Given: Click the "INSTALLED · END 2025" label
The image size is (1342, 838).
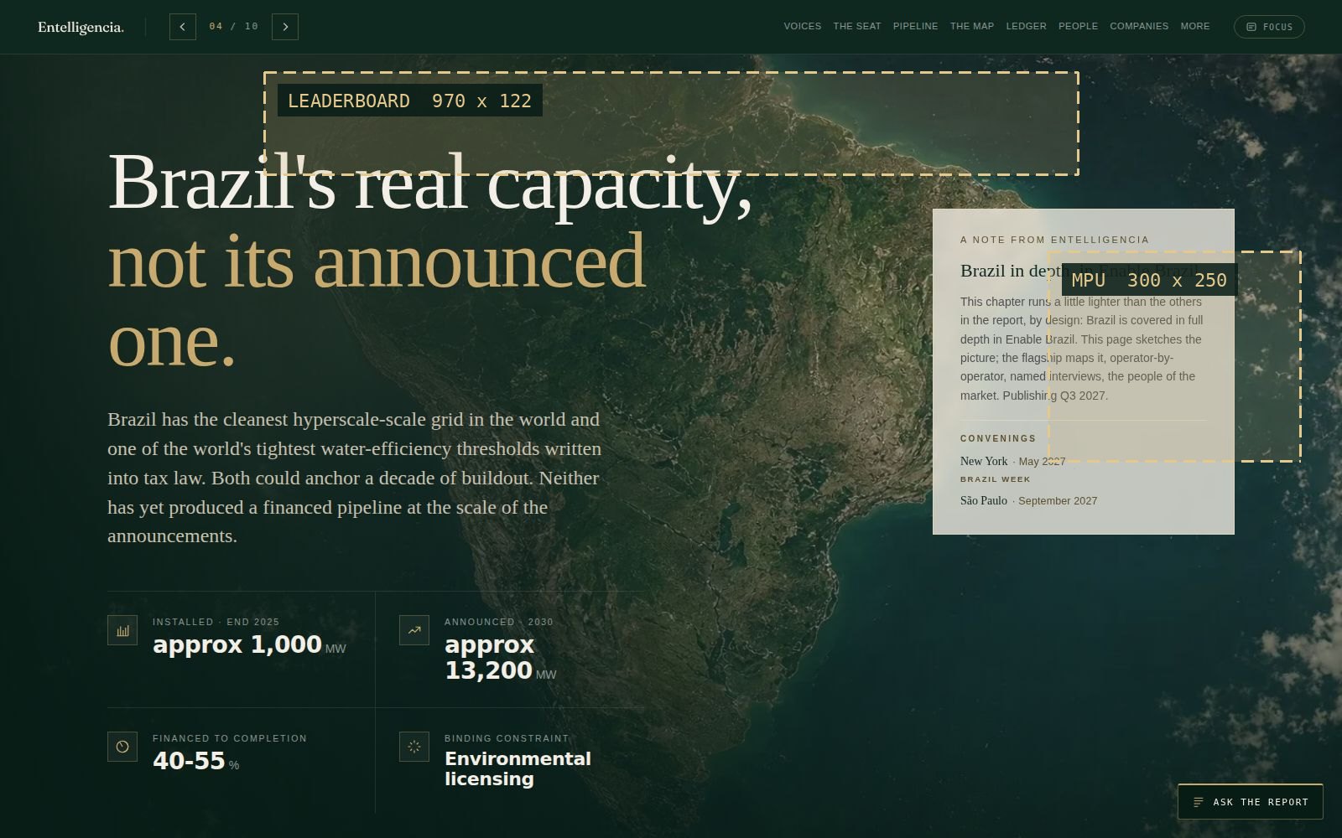Looking at the screenshot, I should (x=216, y=622).
